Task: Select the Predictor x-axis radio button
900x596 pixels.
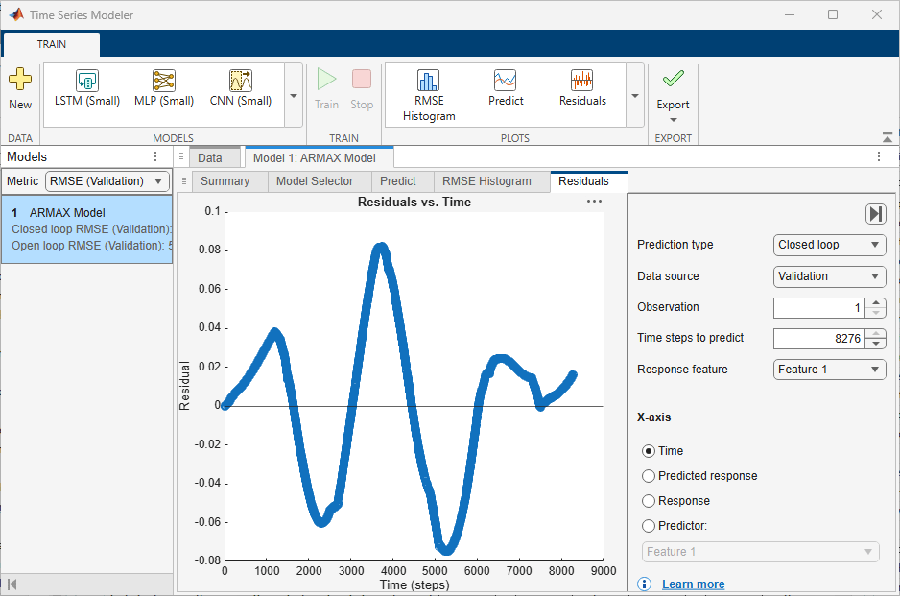Action: [648, 526]
